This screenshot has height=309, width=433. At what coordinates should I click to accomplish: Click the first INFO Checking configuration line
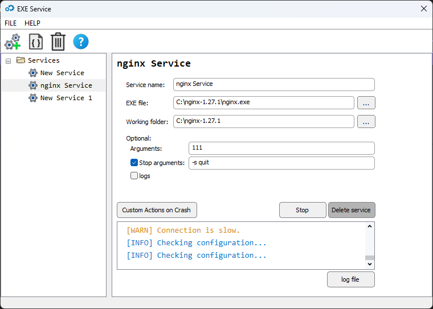197,243
